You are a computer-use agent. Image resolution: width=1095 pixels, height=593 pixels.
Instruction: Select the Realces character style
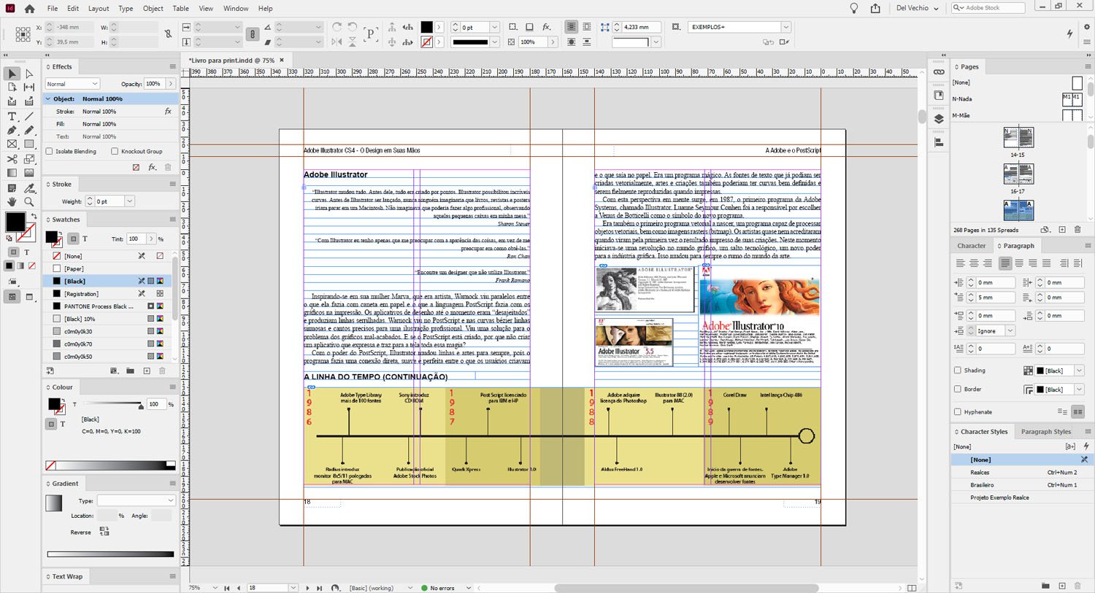[1021, 472]
